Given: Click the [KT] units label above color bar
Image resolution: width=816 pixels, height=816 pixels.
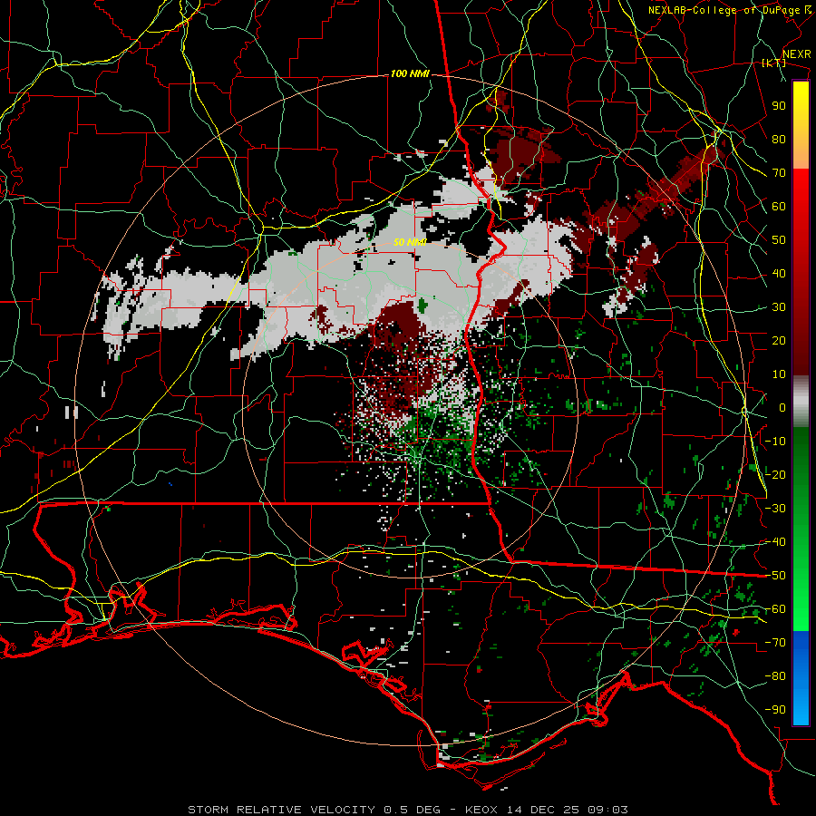Looking at the screenshot, I should tap(774, 63).
